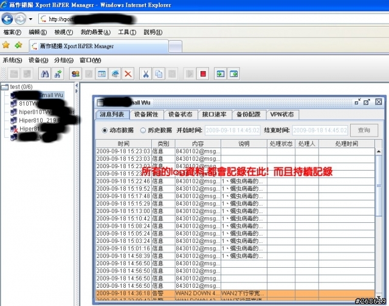Screen dimensions: 389x306
Task: Open the 窗口(W) application menu
Action: point(91,60)
